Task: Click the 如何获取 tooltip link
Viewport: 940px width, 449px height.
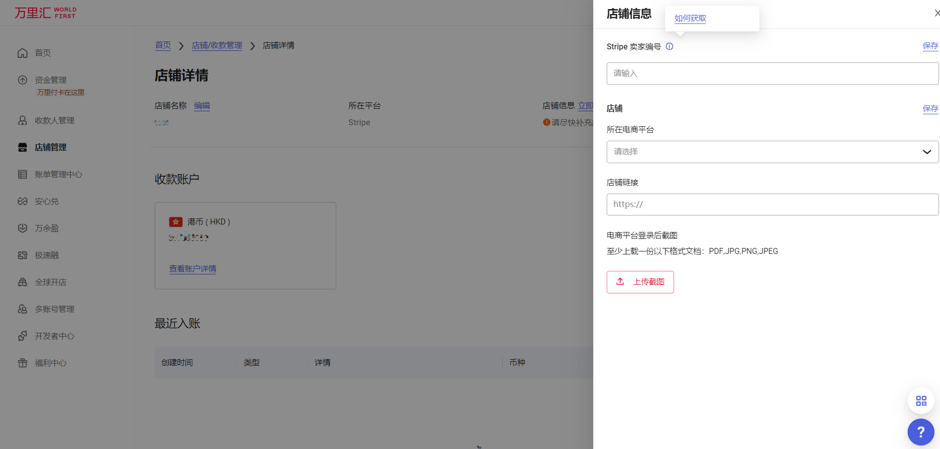Action: pyautogui.click(x=690, y=18)
